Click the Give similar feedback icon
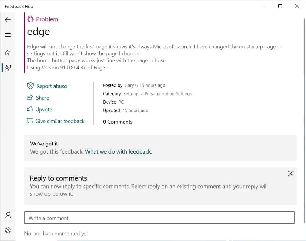 30,121
